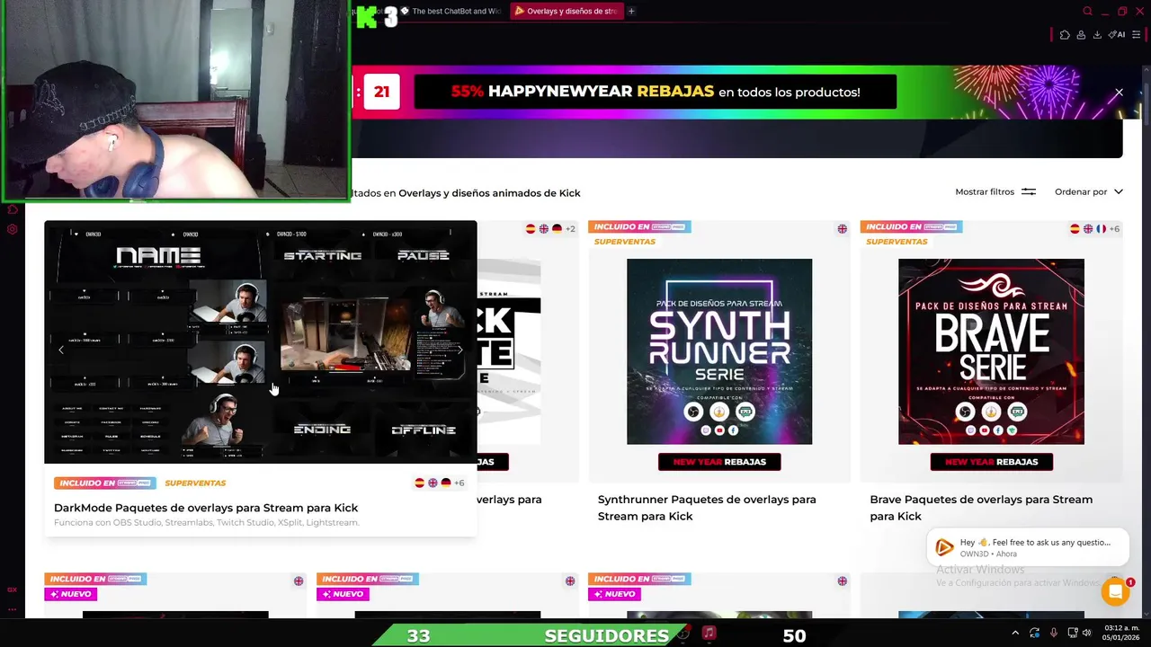Click the first NUEVO badge in bottom row

point(69,594)
